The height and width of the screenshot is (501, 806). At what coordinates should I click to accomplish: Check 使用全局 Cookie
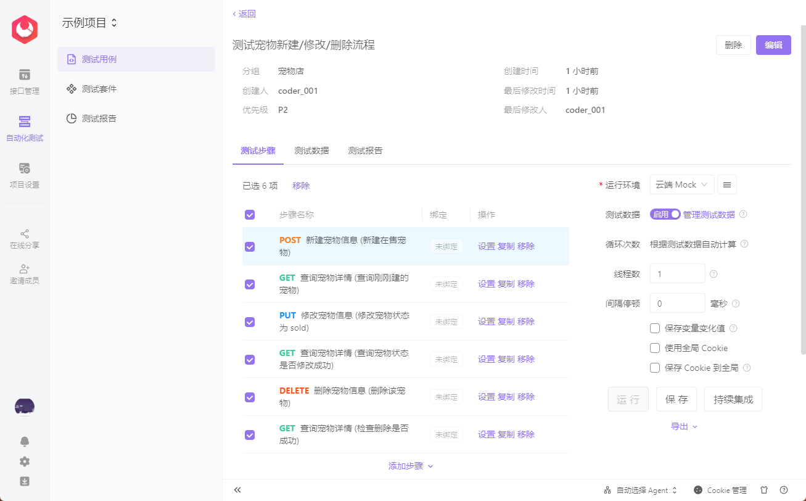pyautogui.click(x=654, y=347)
